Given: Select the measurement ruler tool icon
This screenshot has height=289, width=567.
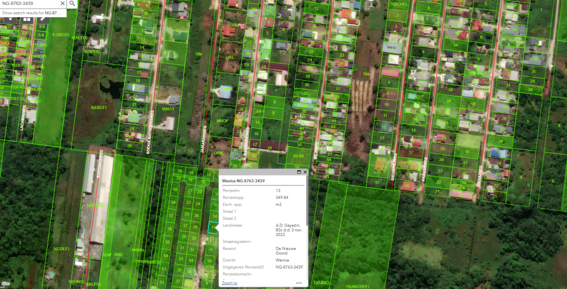Looking at the screenshot, I should click(x=43, y=18).
